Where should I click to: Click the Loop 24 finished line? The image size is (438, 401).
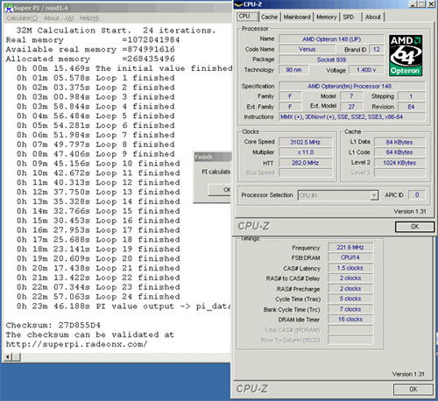point(98,297)
